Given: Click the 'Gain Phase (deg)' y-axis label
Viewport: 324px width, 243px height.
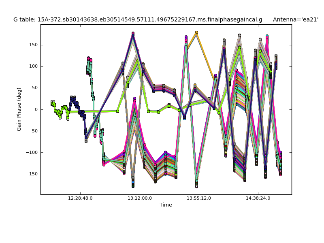Looking at the screenshot, I should 19,109.
